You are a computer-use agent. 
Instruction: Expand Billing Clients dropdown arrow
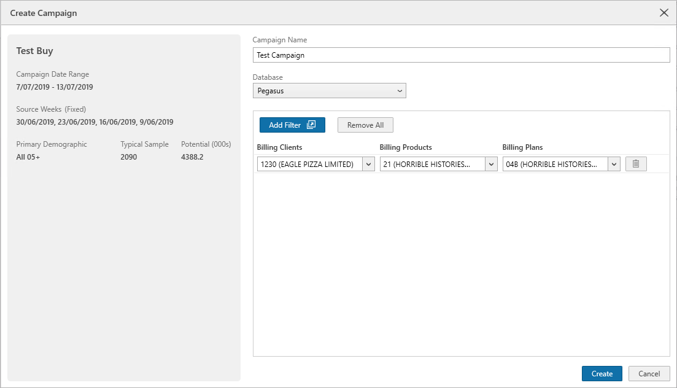[x=368, y=164]
